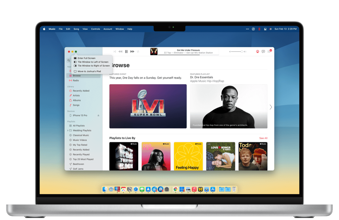This screenshot has height=220, width=339.
Task: Select Browse in the sidebar
Action: tap(84, 76)
